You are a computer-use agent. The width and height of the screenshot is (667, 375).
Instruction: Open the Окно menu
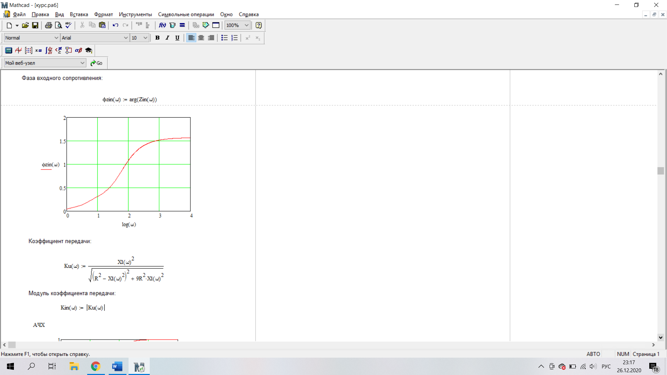(227, 14)
